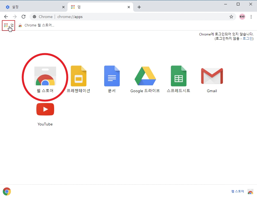Image resolution: width=257 pixels, height=198 pixels.
Task: Click the site info icon in address bar
Action: point(34,17)
